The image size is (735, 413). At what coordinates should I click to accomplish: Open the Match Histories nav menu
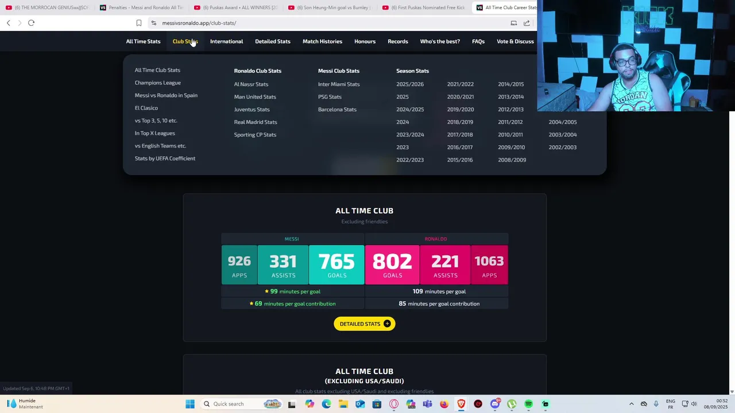(322, 41)
